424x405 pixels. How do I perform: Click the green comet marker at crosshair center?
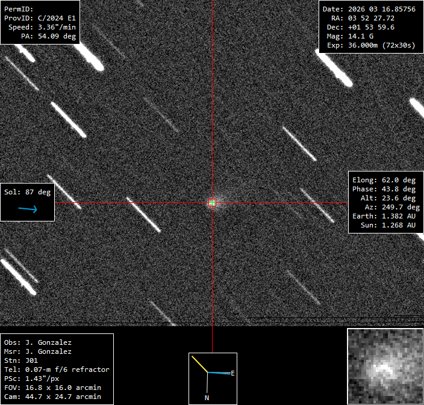pos(212,203)
